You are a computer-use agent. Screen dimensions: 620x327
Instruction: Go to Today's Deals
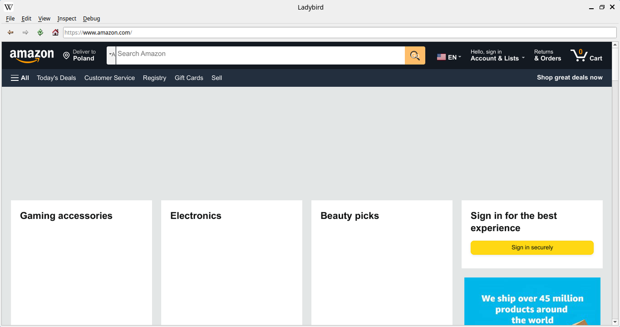click(x=56, y=78)
